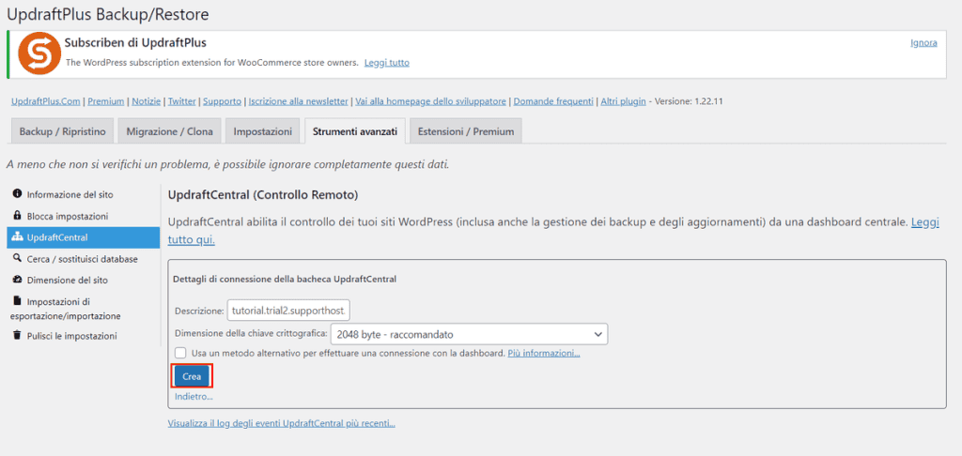Open the Domande frequenti link
Screen dimensions: 962x456
tap(553, 101)
